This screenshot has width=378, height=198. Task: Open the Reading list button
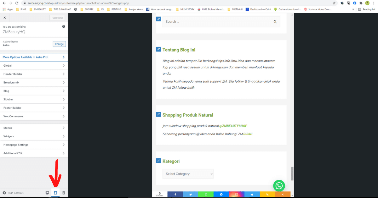[367, 9]
